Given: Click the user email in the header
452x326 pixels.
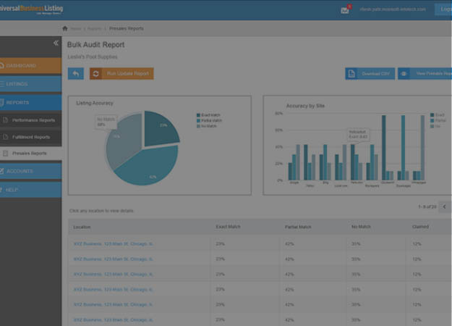Looking at the screenshot, I should (393, 9).
